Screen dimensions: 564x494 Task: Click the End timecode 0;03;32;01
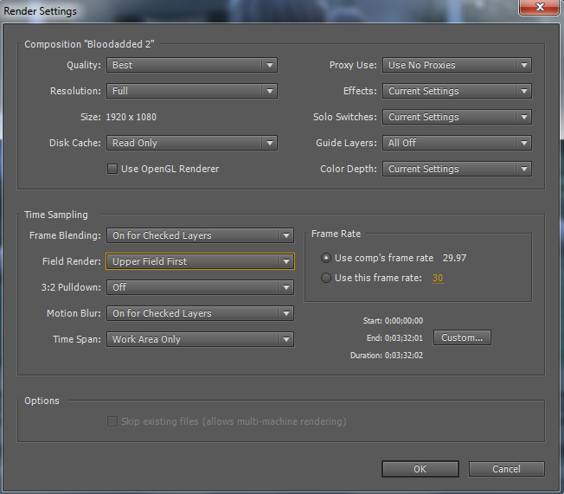(404, 338)
